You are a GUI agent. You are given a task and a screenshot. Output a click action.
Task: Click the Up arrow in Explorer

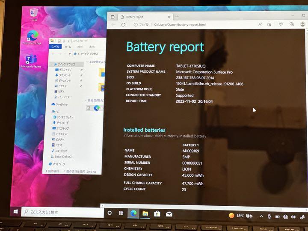coord(70,54)
